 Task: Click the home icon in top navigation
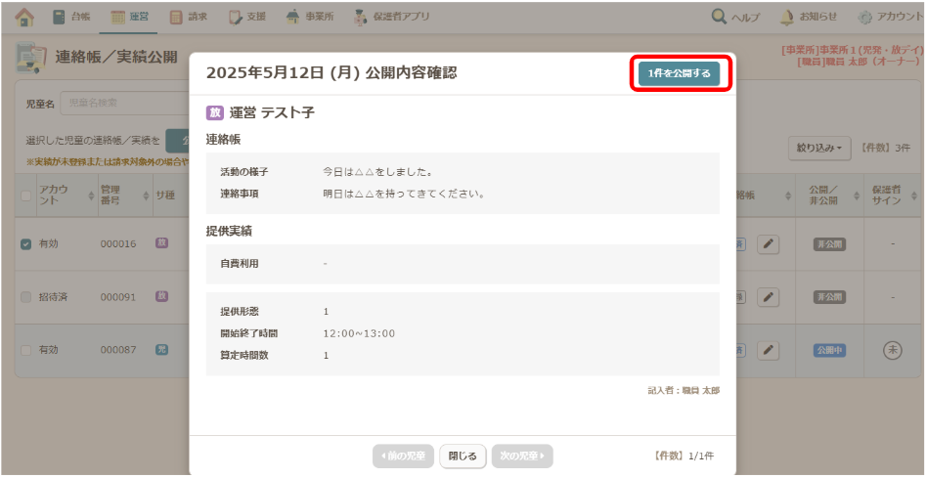pos(24,17)
